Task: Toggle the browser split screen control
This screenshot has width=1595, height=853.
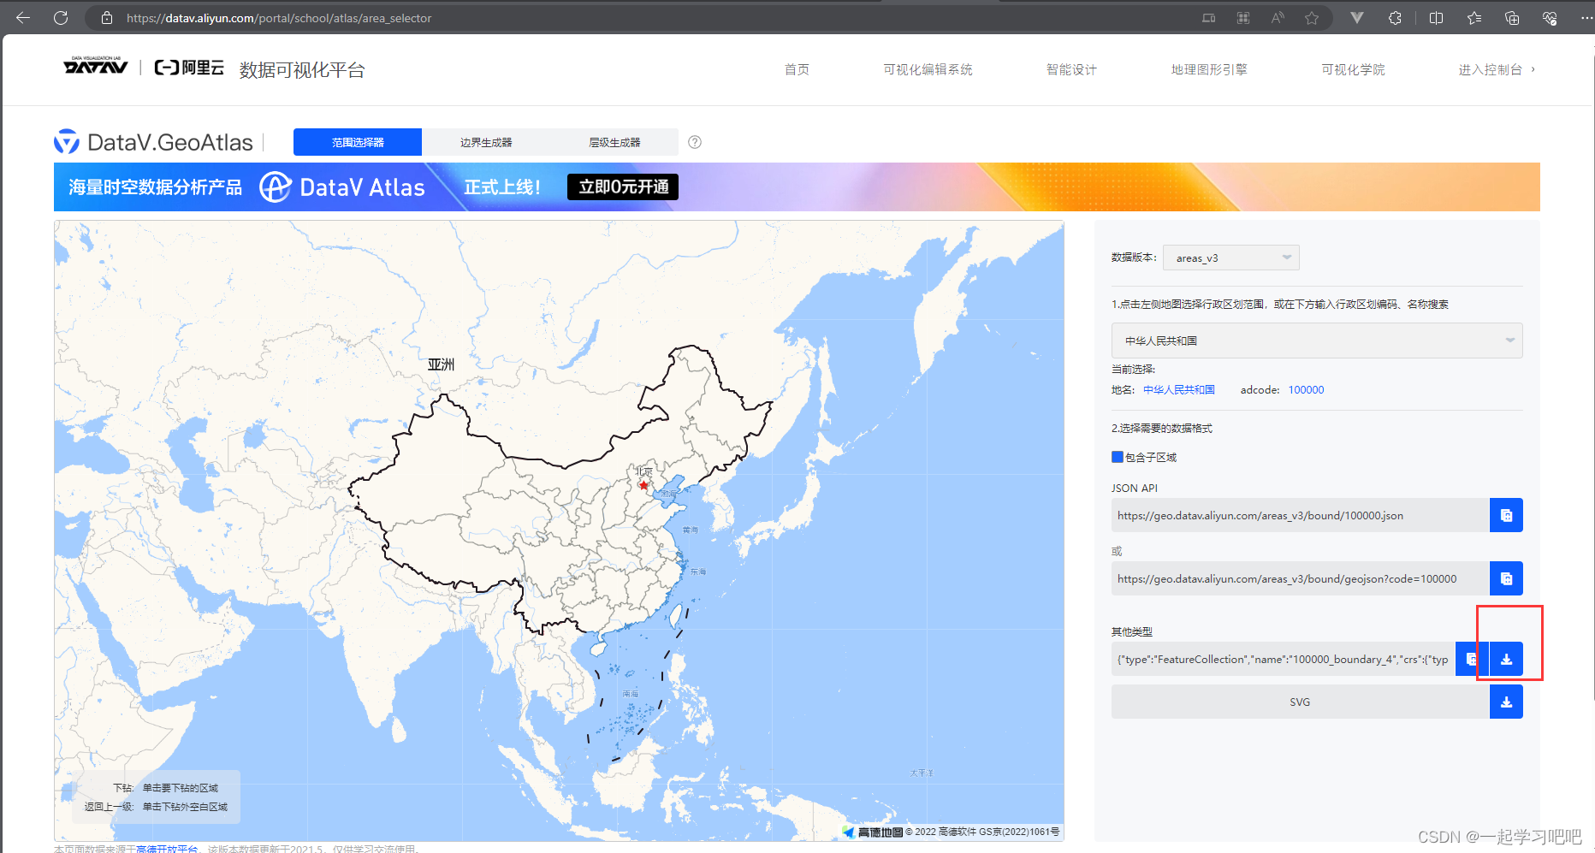Action: click(x=1436, y=17)
